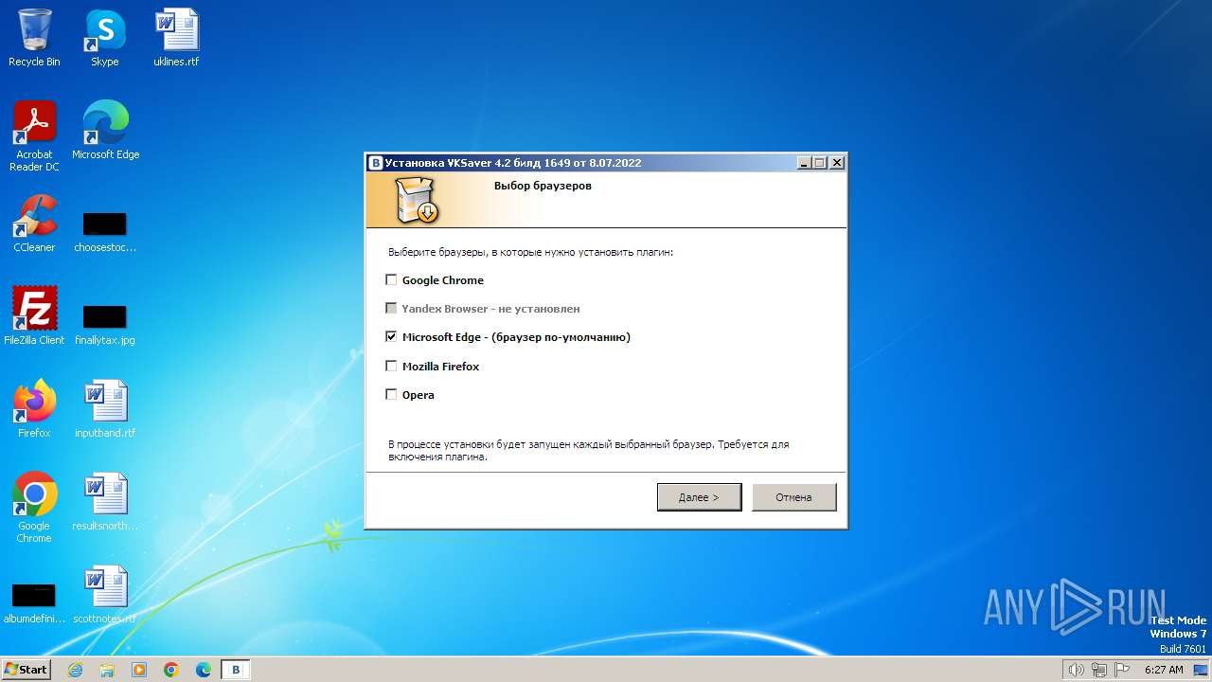1212x682 pixels.
Task: Select the Skype desktop shortcut
Action: 104,39
